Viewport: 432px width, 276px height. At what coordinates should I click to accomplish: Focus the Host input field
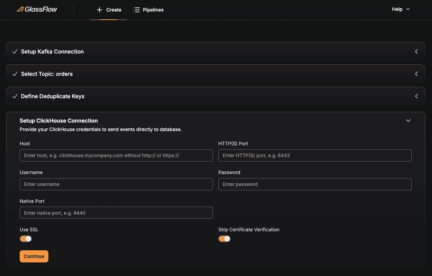116,155
